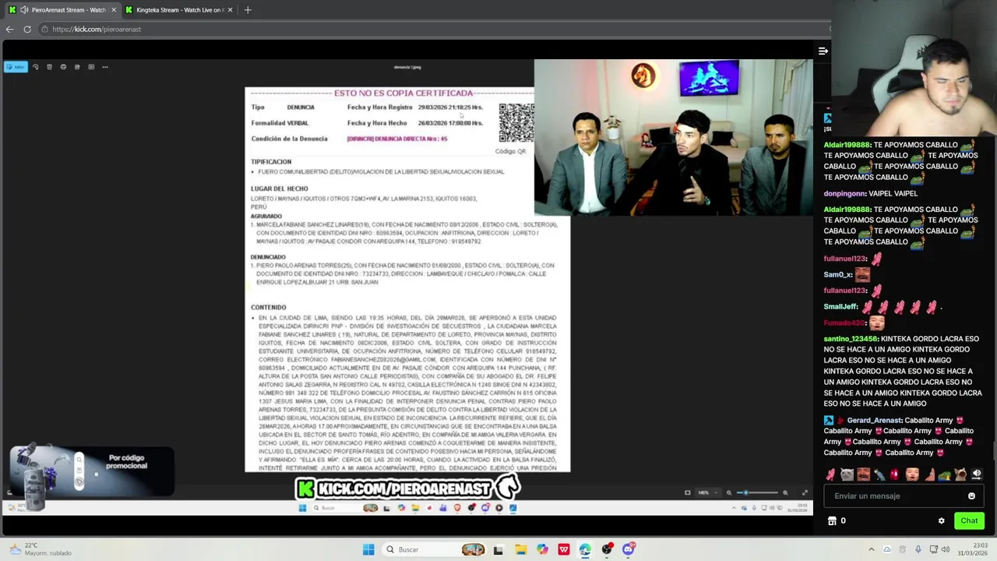Open Task View on taskbar
The height and width of the screenshot is (561, 997).
498,550
